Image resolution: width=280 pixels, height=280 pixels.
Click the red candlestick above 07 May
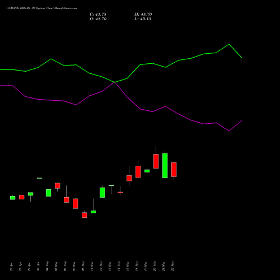(x=76, y=203)
